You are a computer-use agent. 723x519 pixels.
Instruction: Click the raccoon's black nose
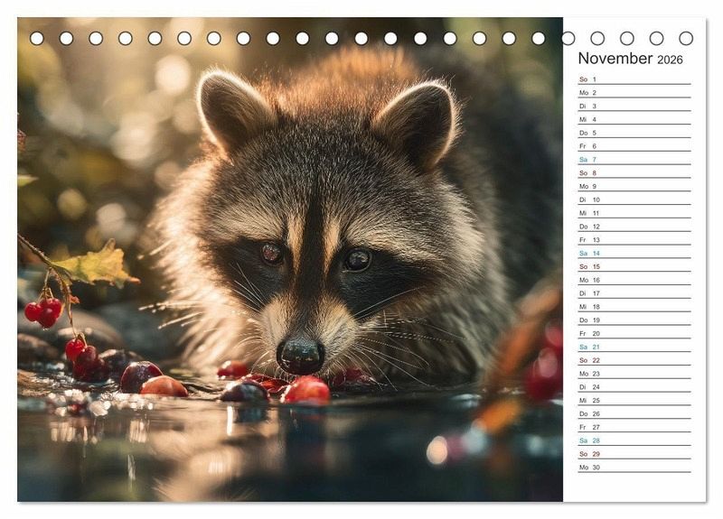click(300, 355)
